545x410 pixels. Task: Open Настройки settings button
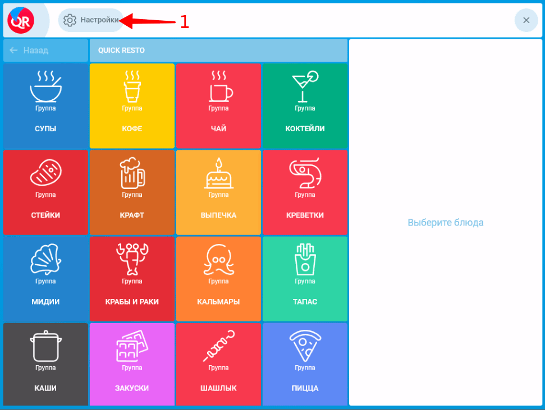(91, 20)
